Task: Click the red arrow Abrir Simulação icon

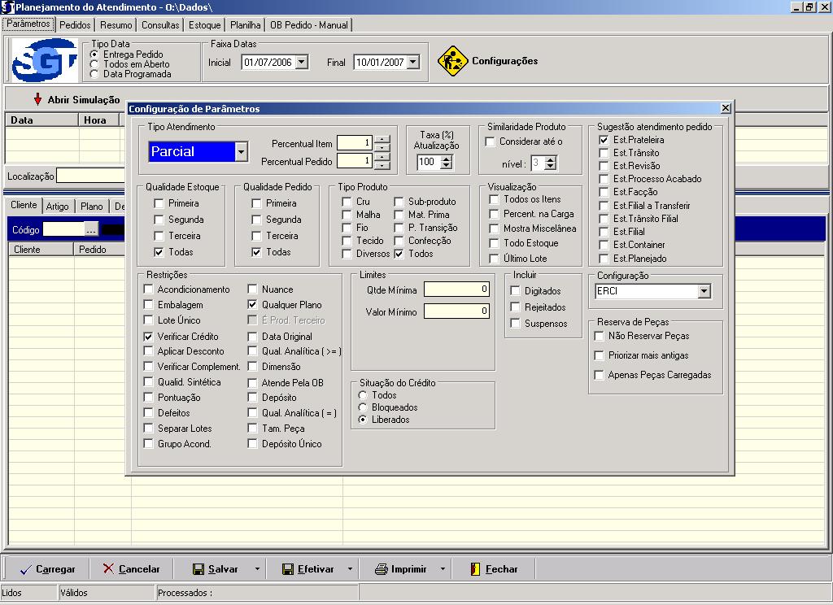Action: 37,100
